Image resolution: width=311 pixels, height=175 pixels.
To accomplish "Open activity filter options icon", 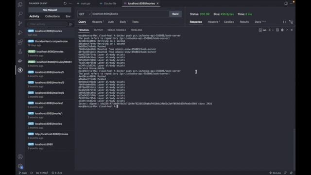I will [x=70, y=24].
